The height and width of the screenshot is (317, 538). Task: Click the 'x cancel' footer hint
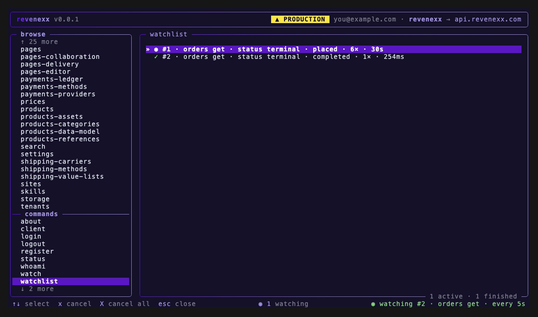(75, 304)
